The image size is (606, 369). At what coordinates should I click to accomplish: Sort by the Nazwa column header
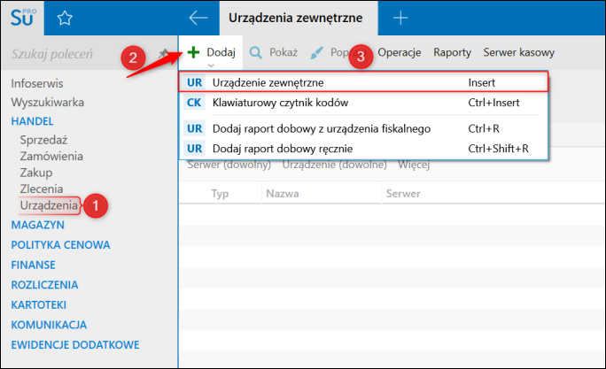point(283,194)
